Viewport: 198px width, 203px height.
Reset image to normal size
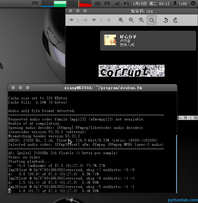[141, 20]
